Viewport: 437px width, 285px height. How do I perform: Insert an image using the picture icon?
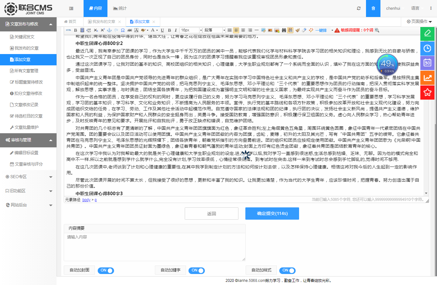pos(270,30)
